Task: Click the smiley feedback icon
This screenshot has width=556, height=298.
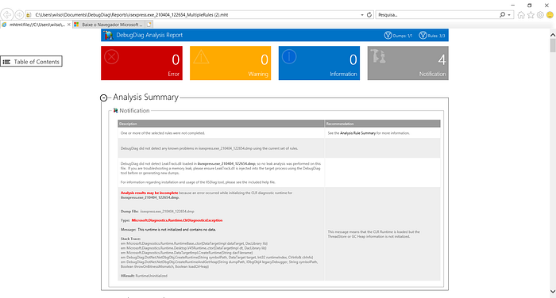Action: click(x=550, y=15)
